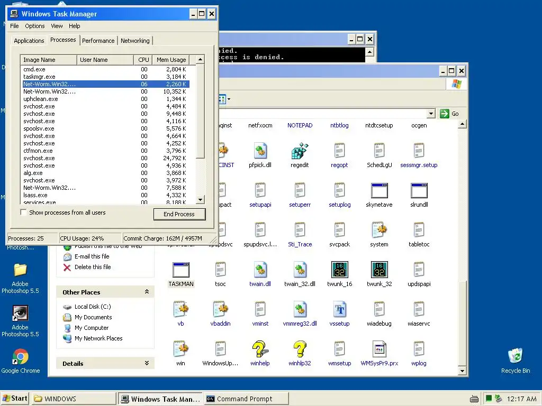542x406 pixels.
Task: Click the Delete this file link
Action: pos(93,267)
